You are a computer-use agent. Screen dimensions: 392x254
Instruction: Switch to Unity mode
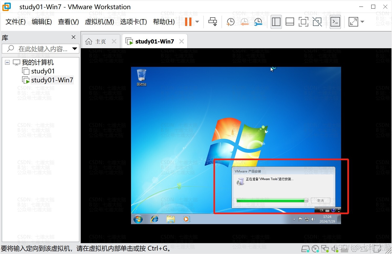pos(317,22)
